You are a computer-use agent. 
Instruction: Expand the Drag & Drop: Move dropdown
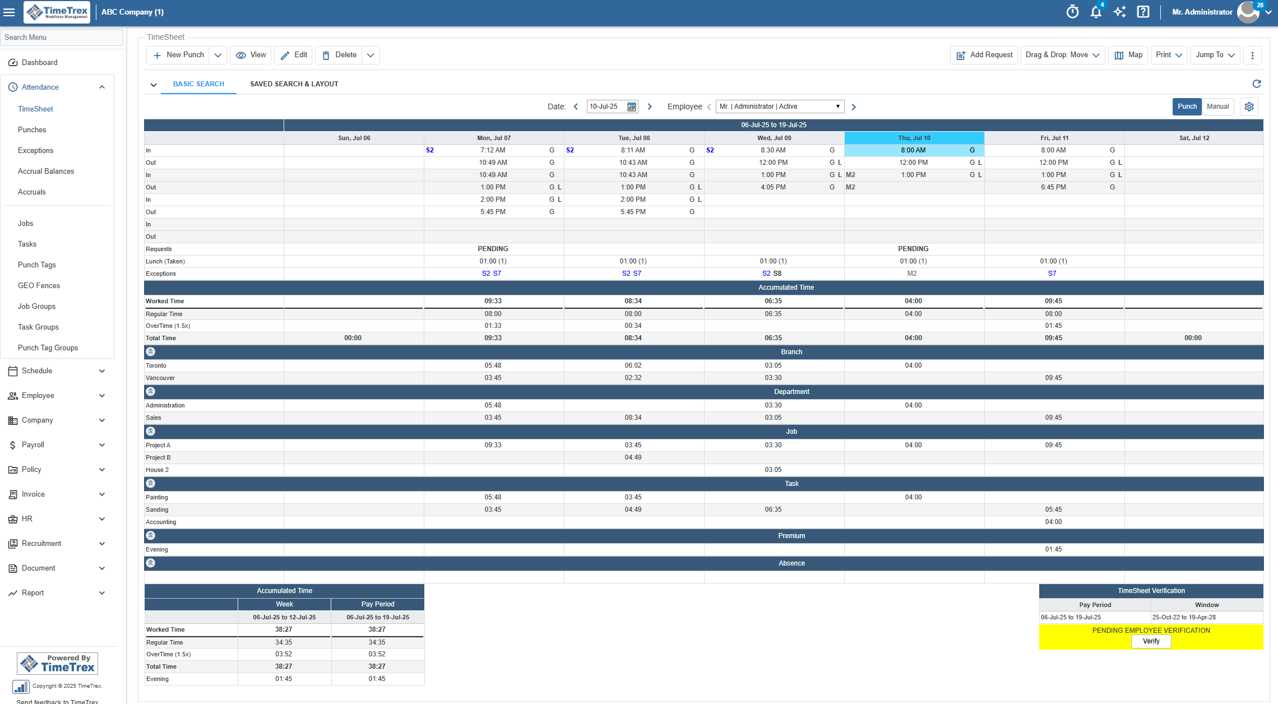(1062, 55)
